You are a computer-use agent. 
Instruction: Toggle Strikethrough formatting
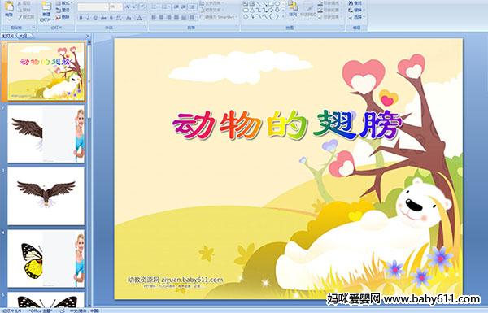pyautogui.click(x=103, y=18)
